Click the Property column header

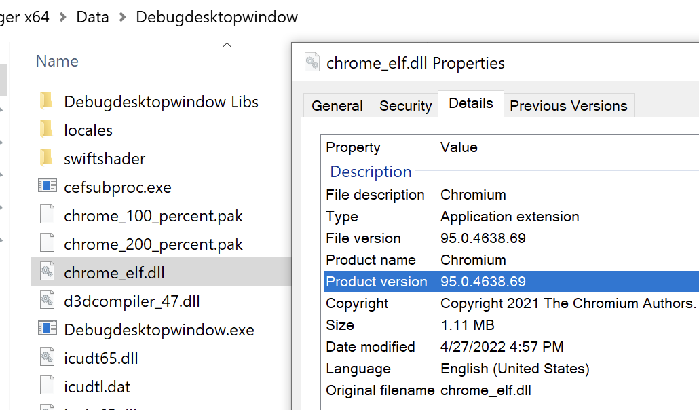click(353, 147)
